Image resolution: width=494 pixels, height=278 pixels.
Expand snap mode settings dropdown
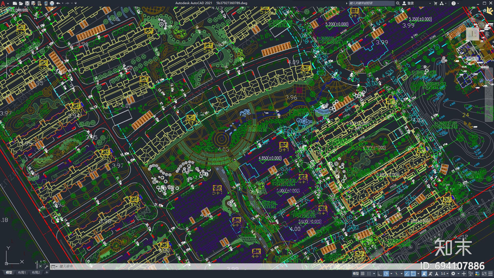tap(374, 274)
